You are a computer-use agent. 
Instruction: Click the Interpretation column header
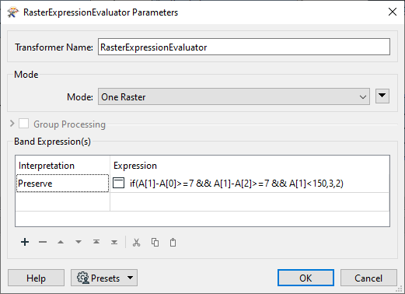pyautogui.click(x=62, y=166)
